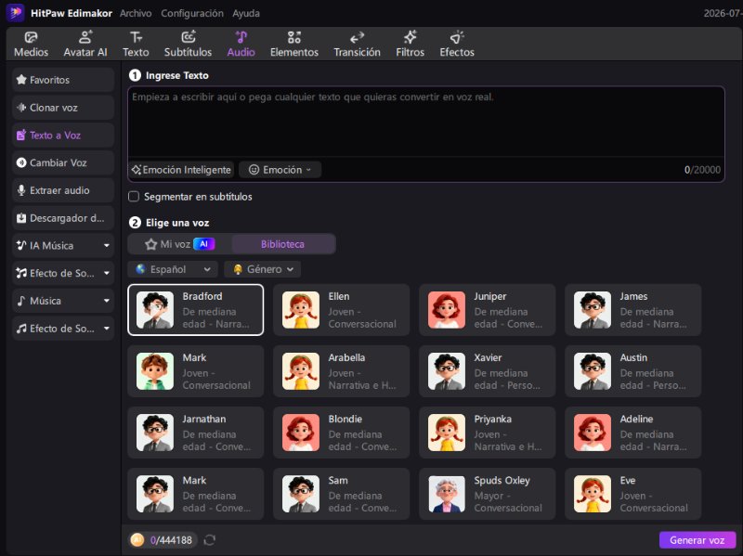Expand the Música section arrow
The height and width of the screenshot is (556, 743).
point(107,301)
